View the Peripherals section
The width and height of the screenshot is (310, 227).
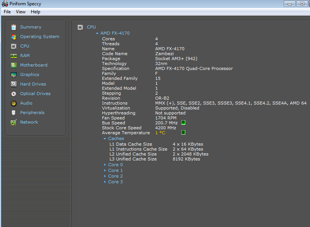(x=32, y=113)
